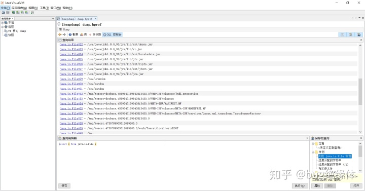Open the document list dropdown arrow
This screenshot has height=191, width=365.
359,18
